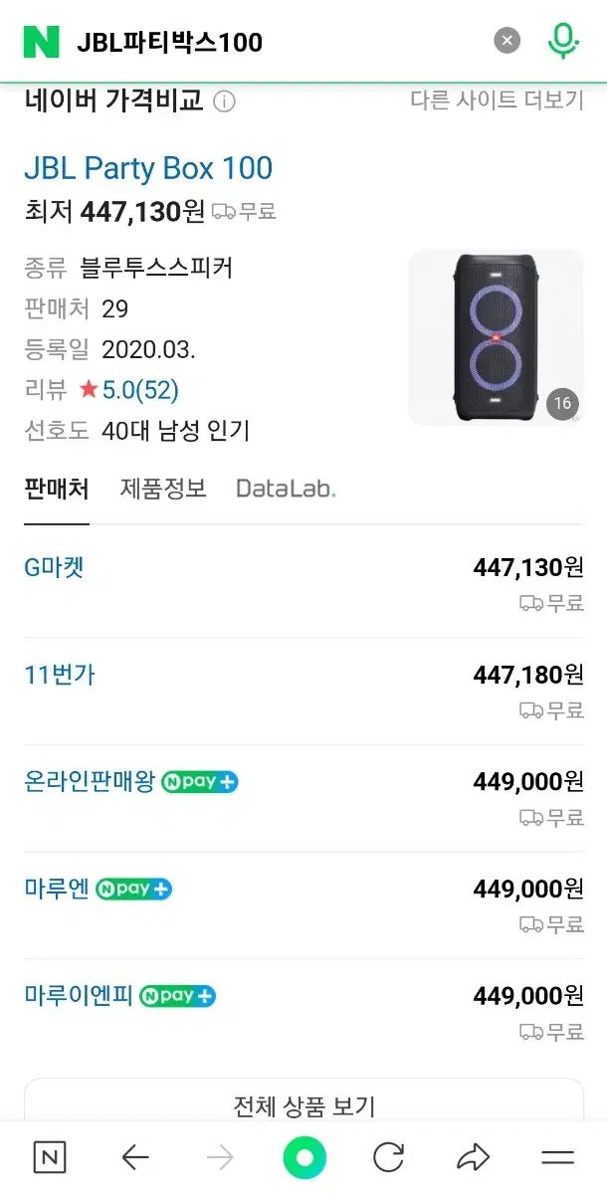The image size is (607, 1194).
Task: Switch to the 제품정보 tab
Action: (x=163, y=489)
